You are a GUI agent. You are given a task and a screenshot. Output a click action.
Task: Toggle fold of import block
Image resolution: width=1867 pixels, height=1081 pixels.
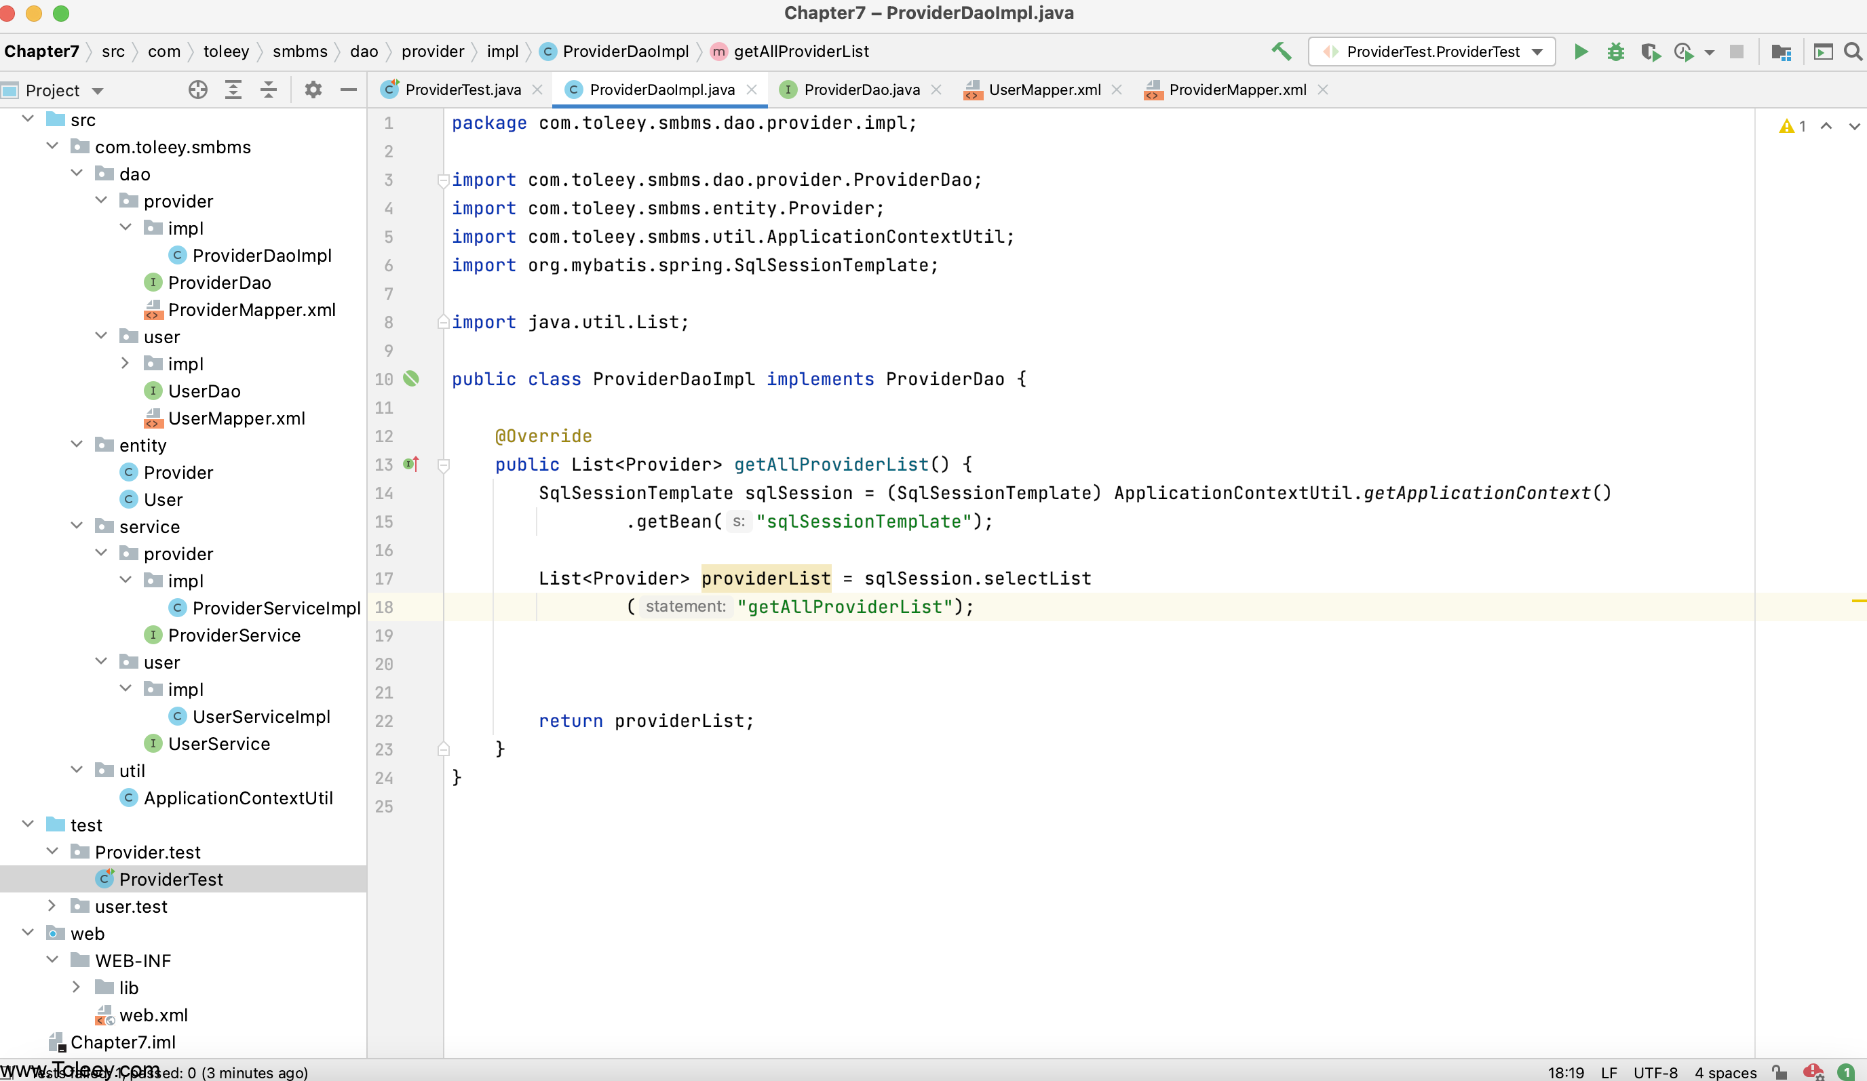pyautogui.click(x=443, y=180)
